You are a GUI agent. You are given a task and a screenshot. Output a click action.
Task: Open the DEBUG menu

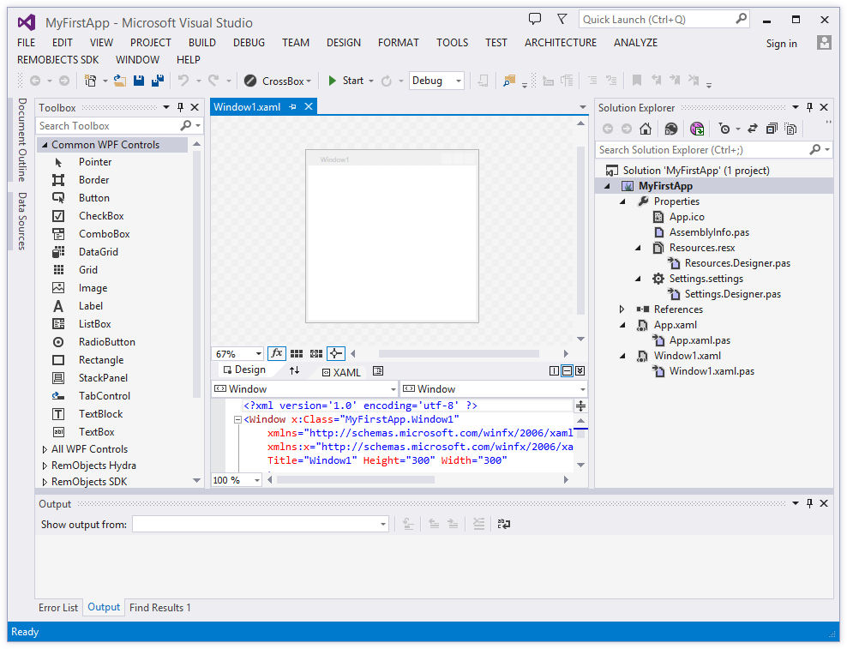click(x=249, y=42)
